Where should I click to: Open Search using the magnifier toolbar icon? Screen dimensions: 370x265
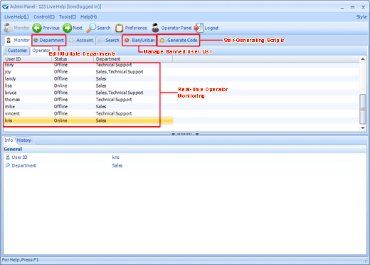tap(91, 28)
